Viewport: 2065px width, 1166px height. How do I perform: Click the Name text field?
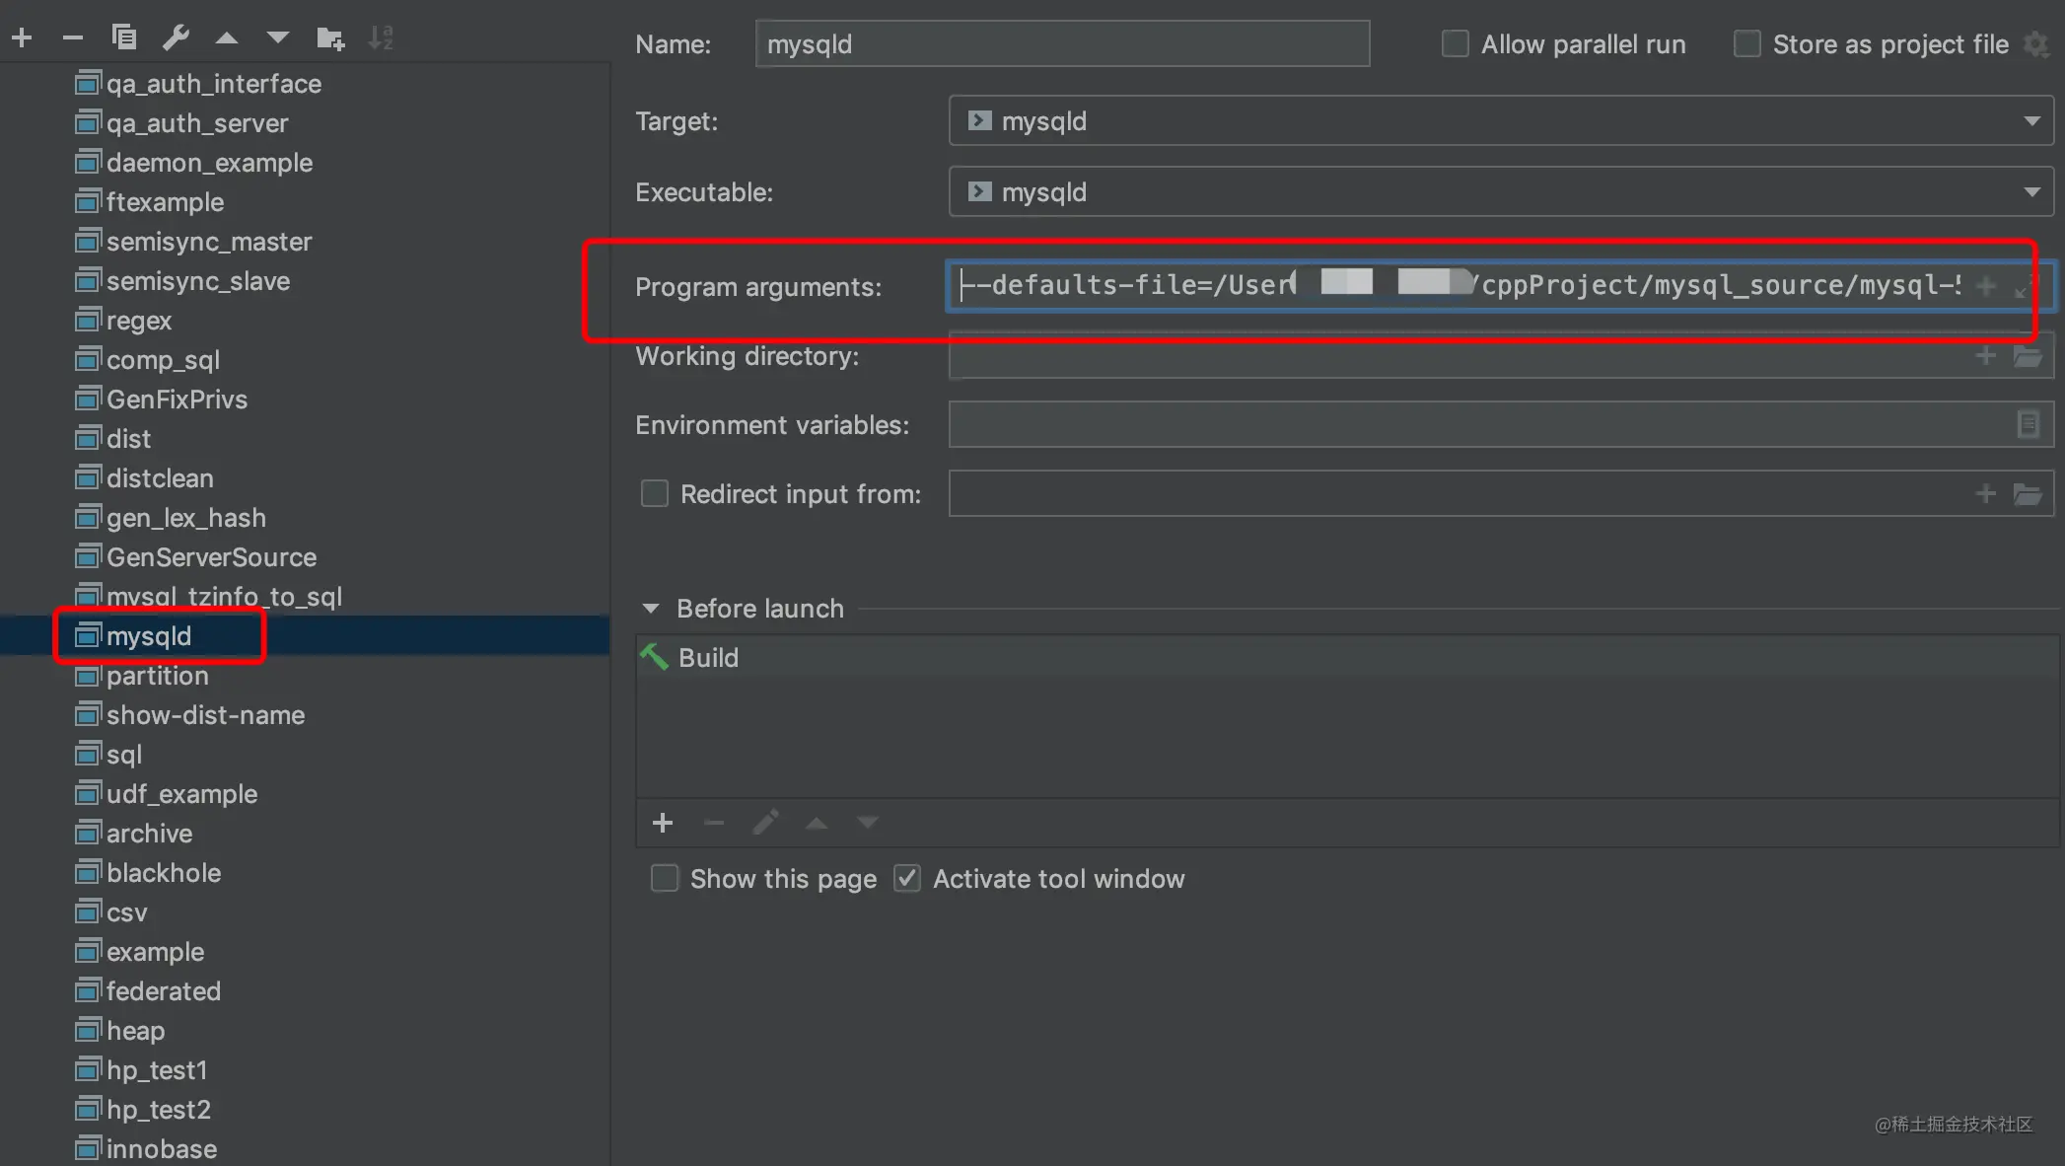[x=1062, y=44]
